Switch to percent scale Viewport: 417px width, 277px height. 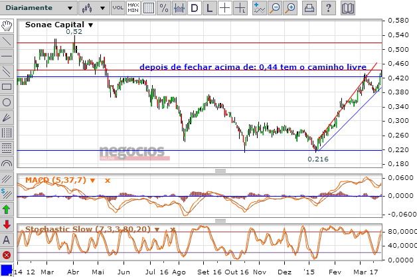pyautogui.click(x=164, y=8)
